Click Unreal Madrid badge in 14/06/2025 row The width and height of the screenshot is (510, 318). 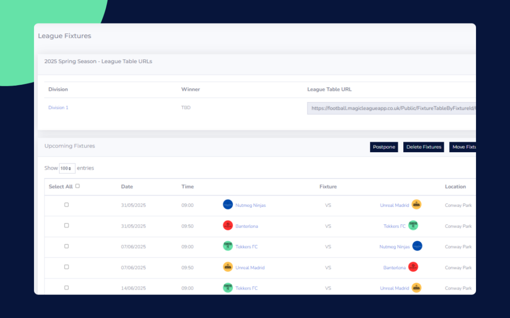coord(416,288)
